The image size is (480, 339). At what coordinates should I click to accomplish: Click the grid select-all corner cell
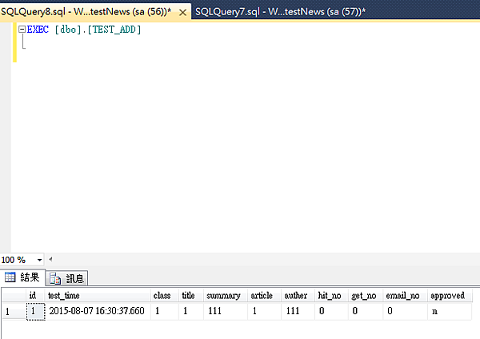(x=14, y=296)
